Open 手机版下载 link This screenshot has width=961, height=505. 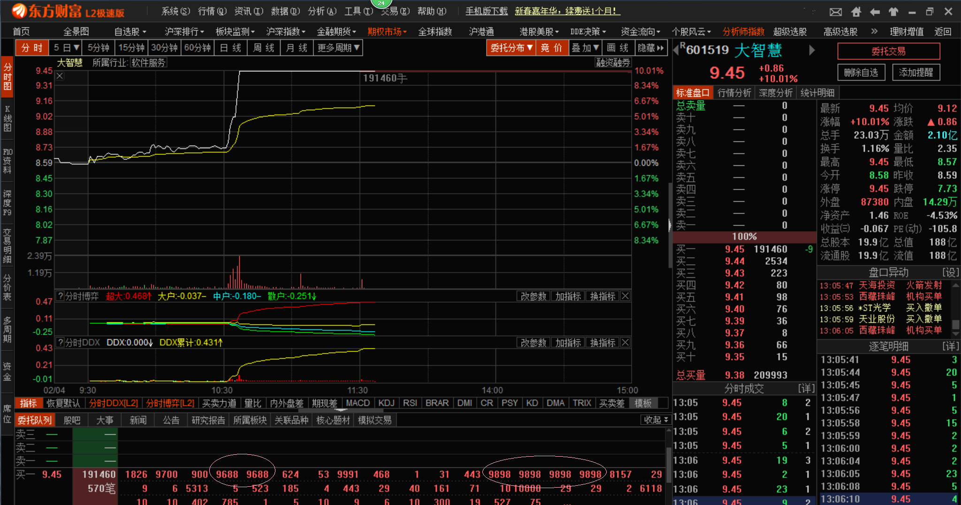[487, 11]
